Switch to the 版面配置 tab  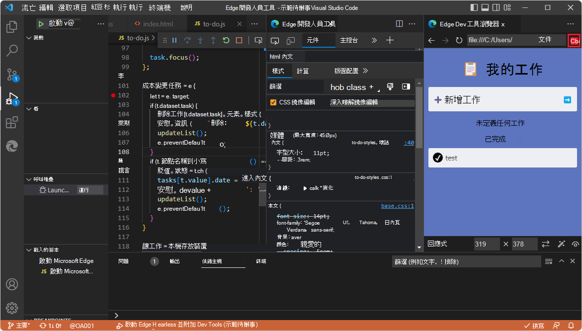point(346,71)
